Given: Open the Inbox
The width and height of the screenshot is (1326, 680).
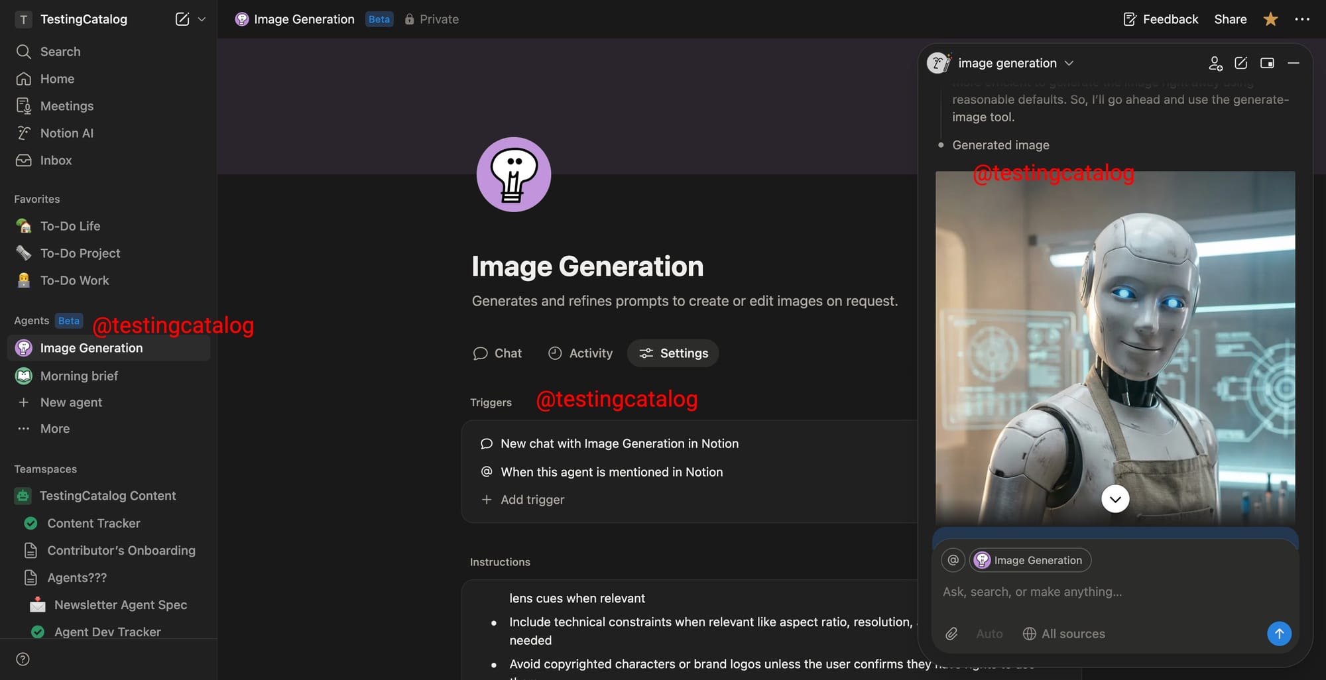Looking at the screenshot, I should click(55, 160).
